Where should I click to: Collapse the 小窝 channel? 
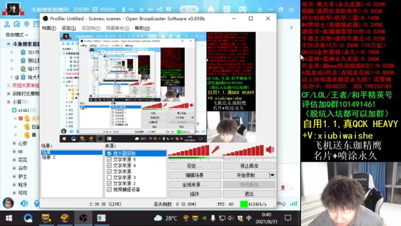pyautogui.click(x=9, y=102)
